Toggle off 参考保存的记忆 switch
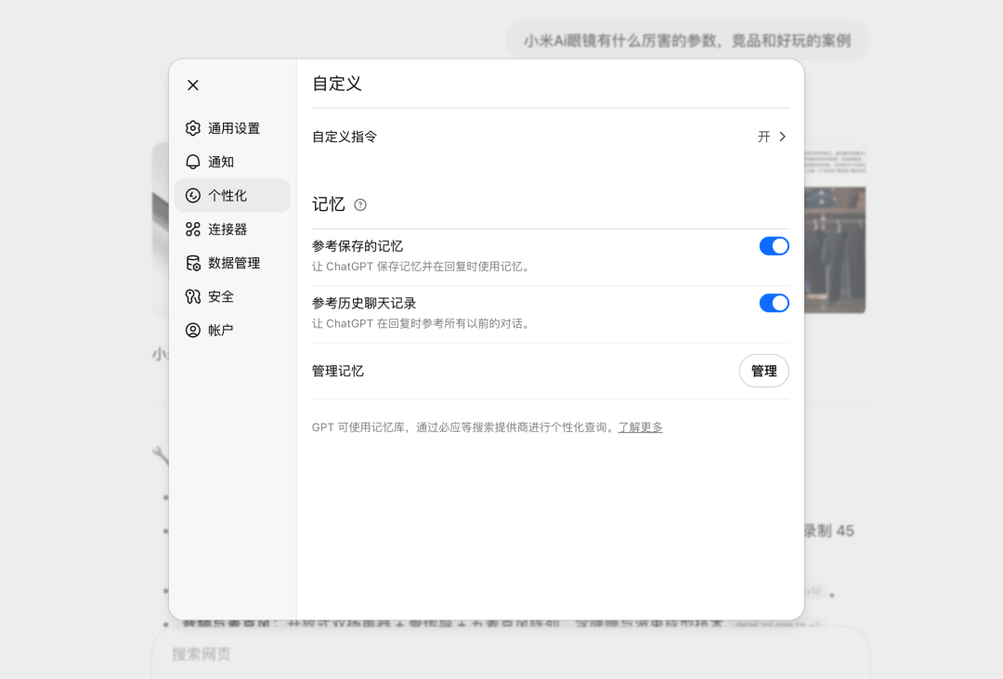Viewport: 1003px width, 679px height. coord(774,246)
